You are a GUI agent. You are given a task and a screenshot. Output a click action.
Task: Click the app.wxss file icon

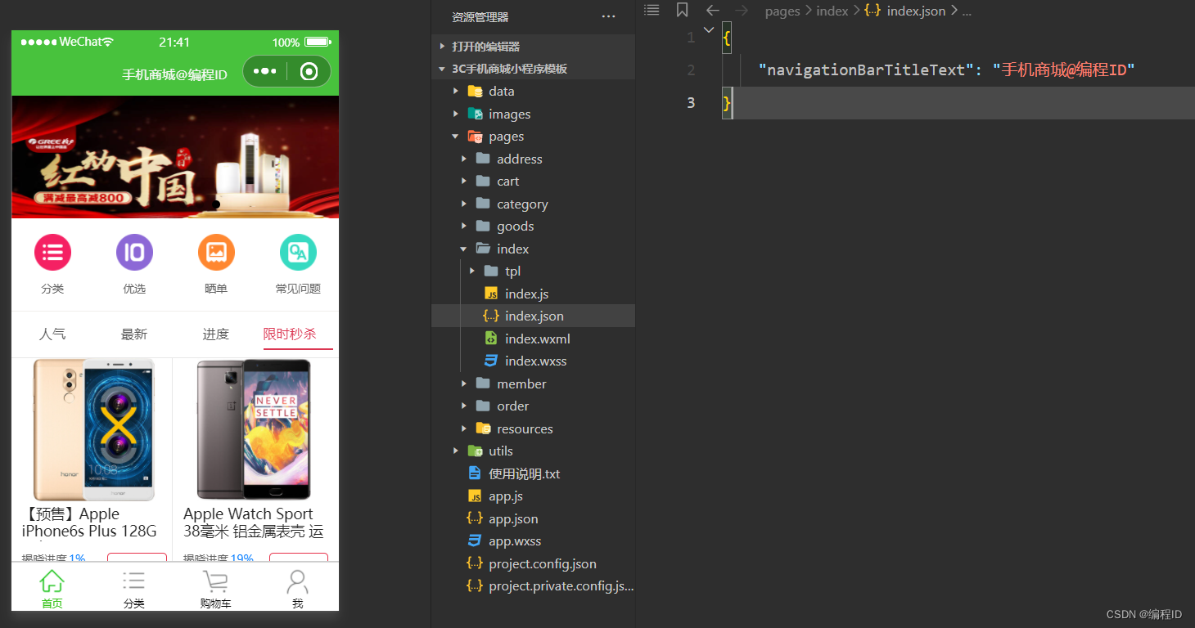click(x=475, y=541)
